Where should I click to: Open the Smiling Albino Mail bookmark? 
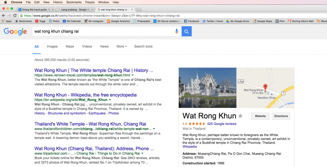[301, 21]
